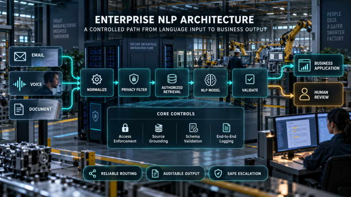Click the arrow between NLP Model and Validate
This screenshot has height=197, width=351.
pyautogui.click(x=230, y=83)
